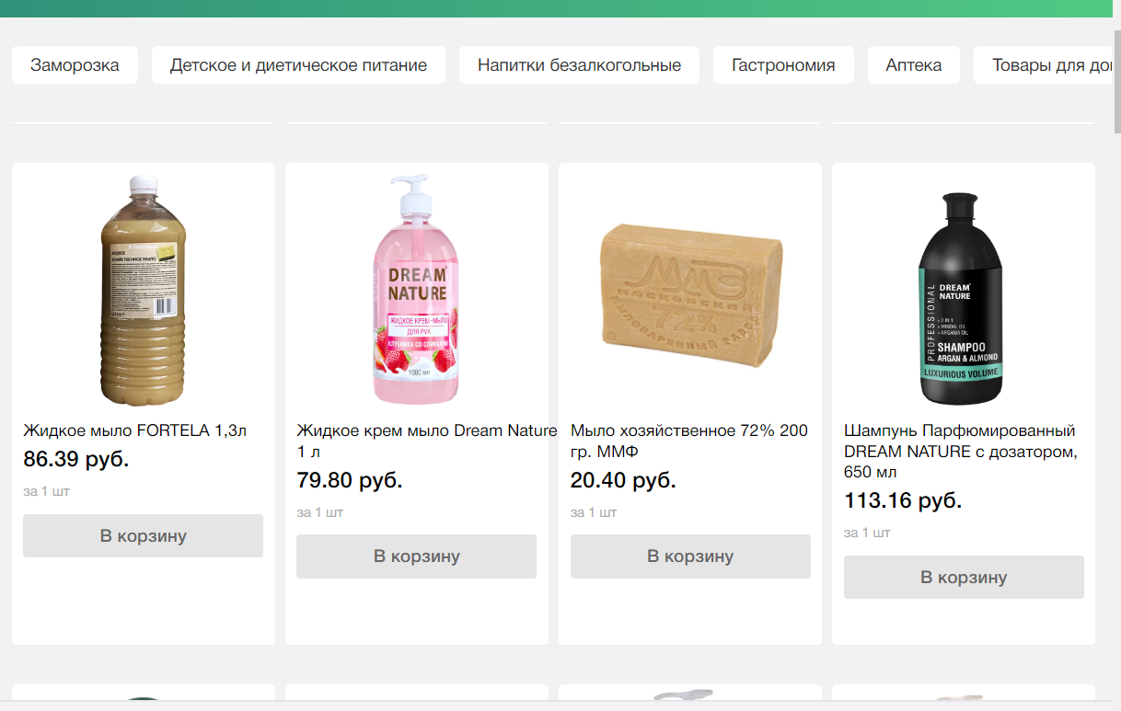Click the 113.16 руб. shampoo price
Screen dimensions: 1121x711
tap(902, 501)
